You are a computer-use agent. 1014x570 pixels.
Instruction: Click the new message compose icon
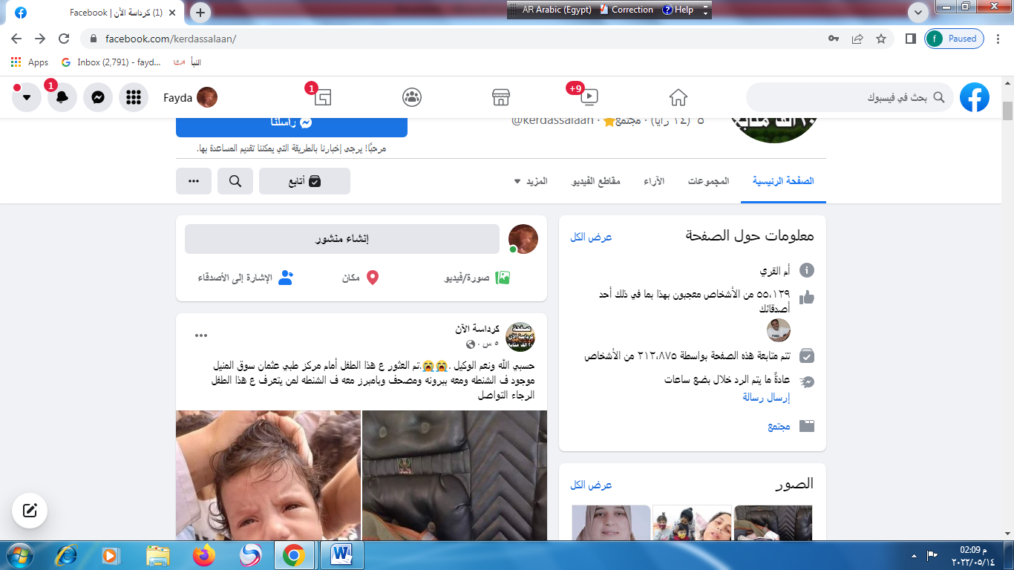tap(30, 511)
